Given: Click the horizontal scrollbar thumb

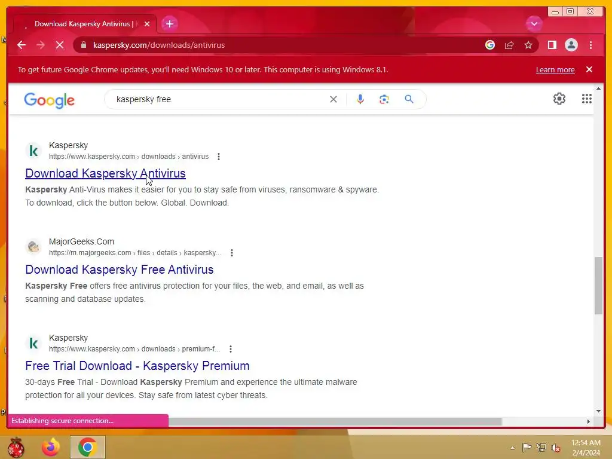Looking at the screenshot, I should pos(335,421).
